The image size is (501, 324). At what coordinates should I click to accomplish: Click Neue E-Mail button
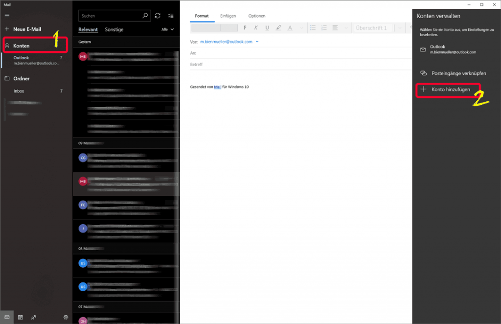[x=27, y=29]
